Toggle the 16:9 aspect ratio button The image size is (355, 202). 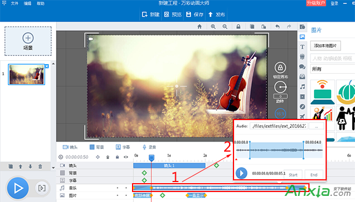[280, 113]
